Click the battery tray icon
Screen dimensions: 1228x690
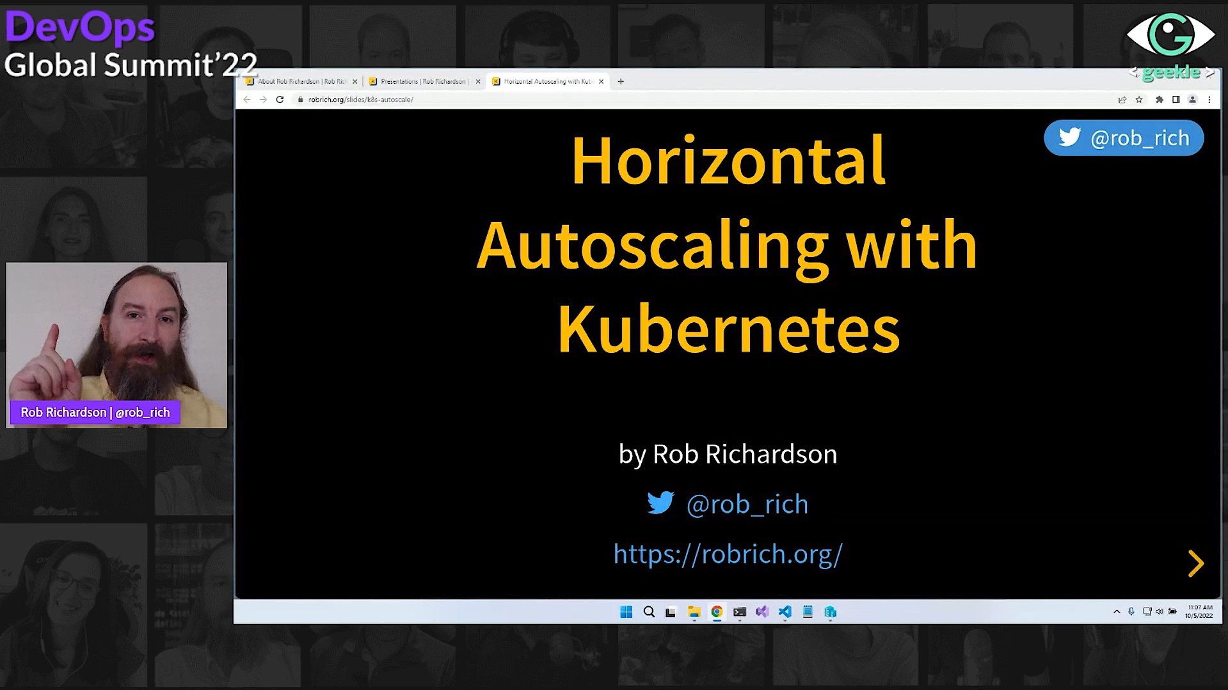(x=1172, y=611)
